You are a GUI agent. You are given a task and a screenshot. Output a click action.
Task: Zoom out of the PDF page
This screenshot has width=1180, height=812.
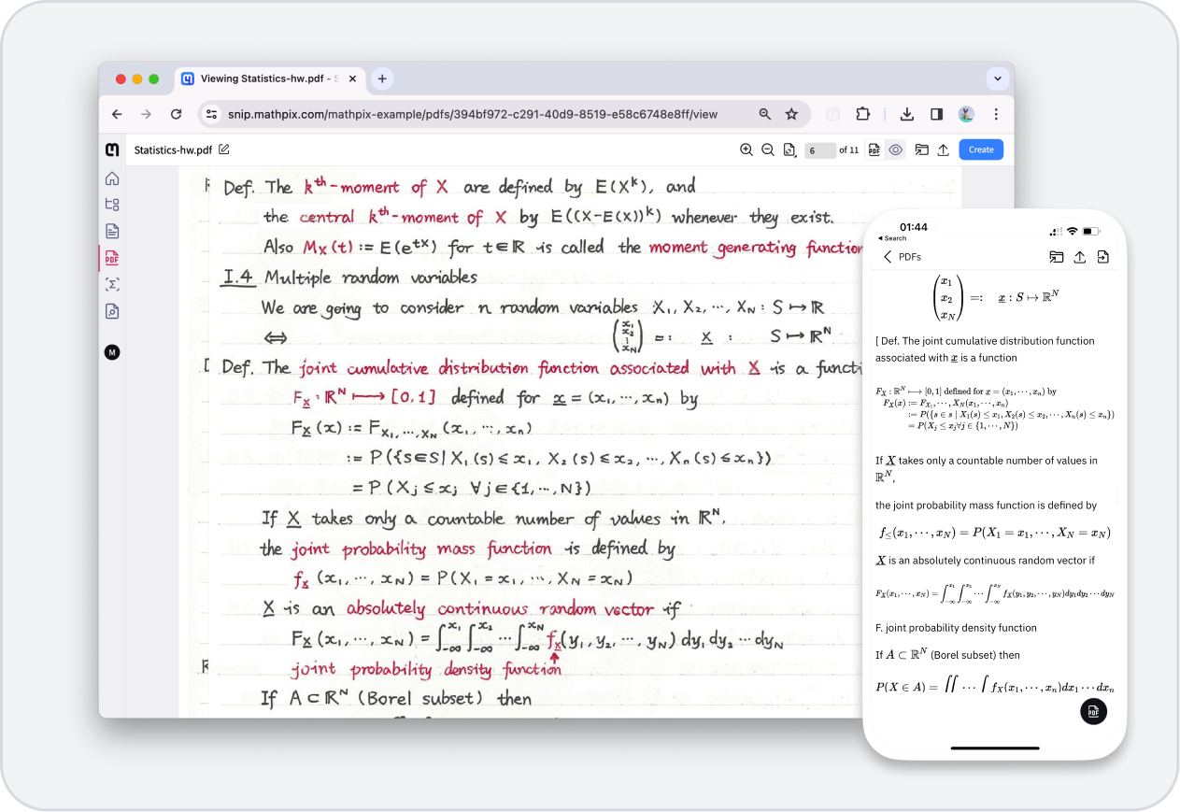click(767, 150)
